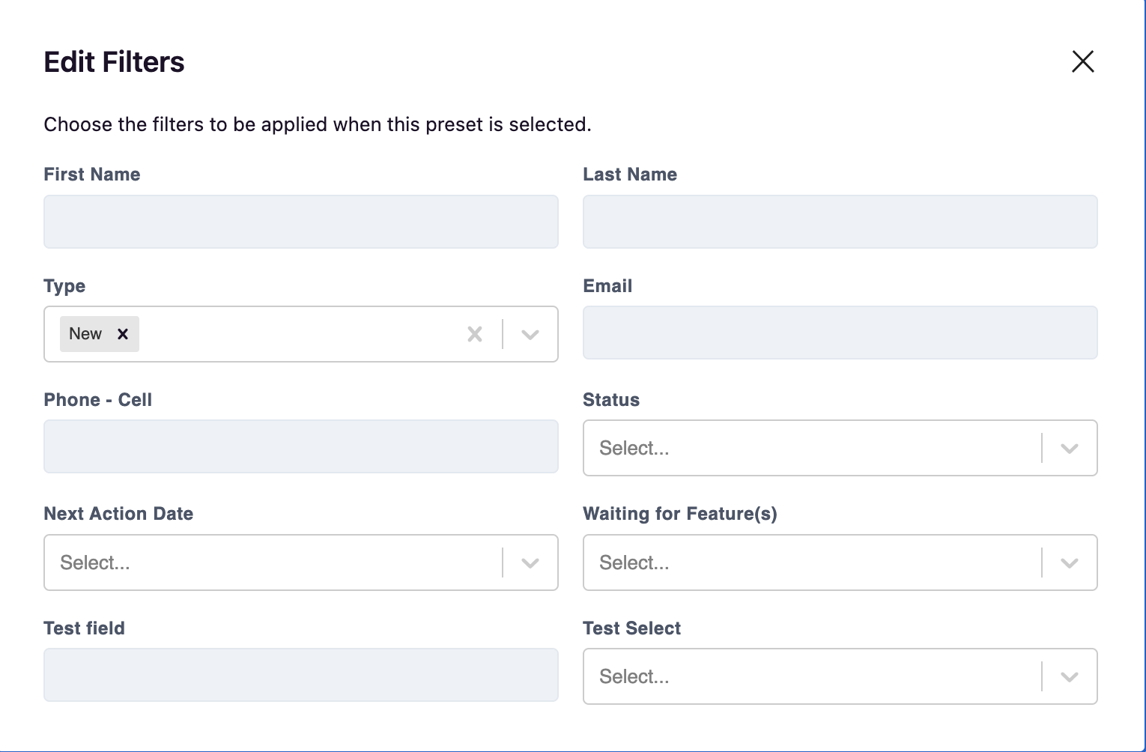Click the Phone - Cell input field
The width and height of the screenshot is (1146, 752).
[x=300, y=446]
